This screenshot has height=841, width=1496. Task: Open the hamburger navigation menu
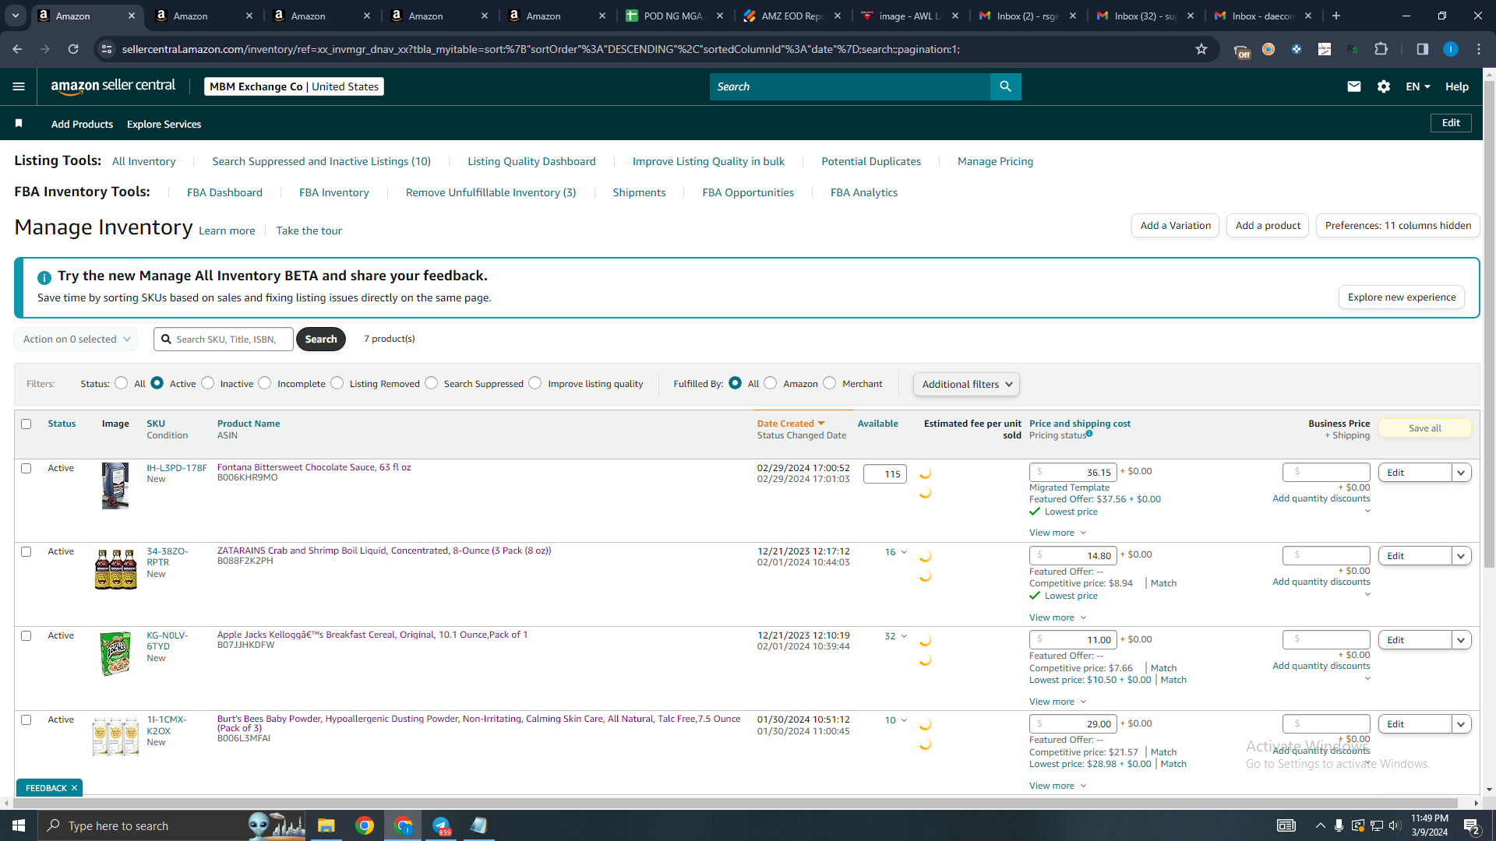tap(19, 86)
